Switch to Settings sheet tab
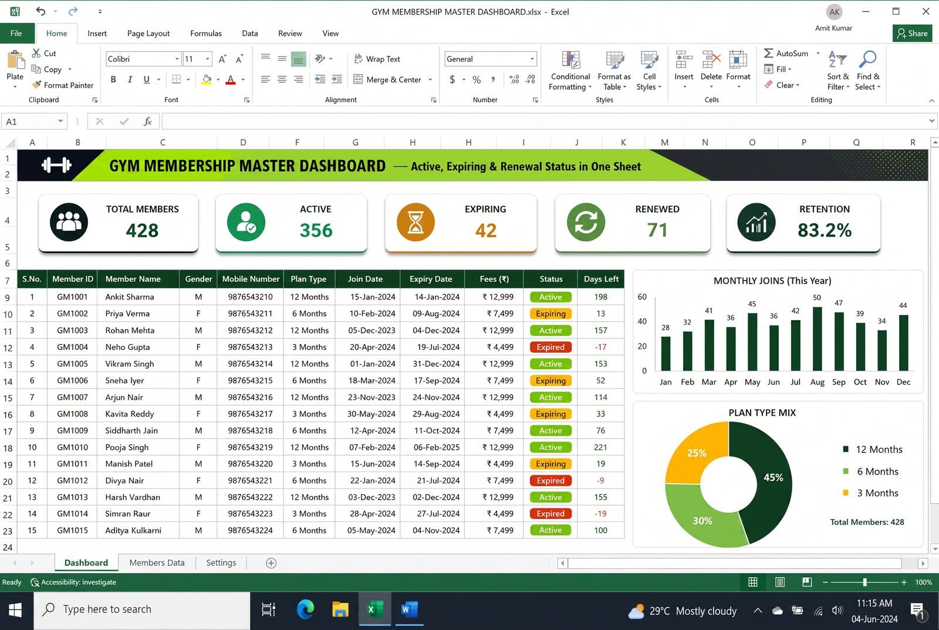The height and width of the screenshot is (630, 939). click(221, 562)
